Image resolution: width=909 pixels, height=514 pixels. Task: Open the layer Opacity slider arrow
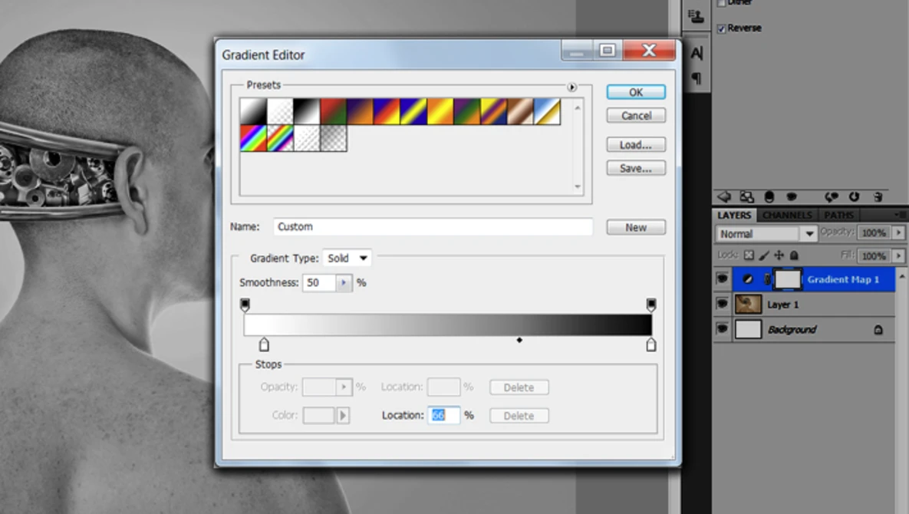click(x=898, y=233)
